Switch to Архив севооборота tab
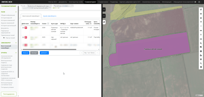204x97 pixels. coord(50,16)
